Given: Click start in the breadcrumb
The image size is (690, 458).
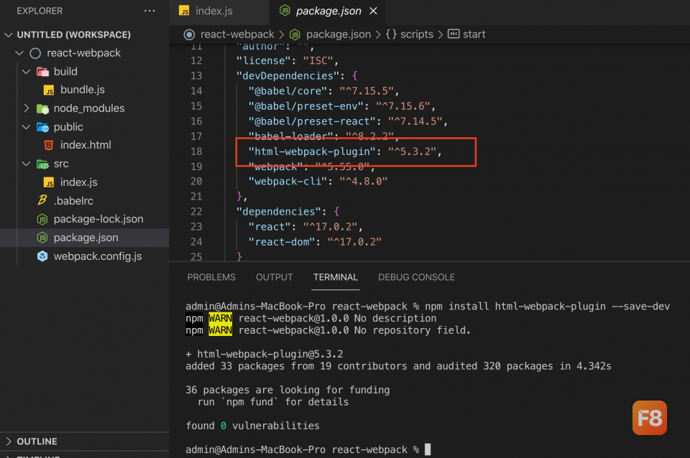Looking at the screenshot, I should [x=474, y=34].
